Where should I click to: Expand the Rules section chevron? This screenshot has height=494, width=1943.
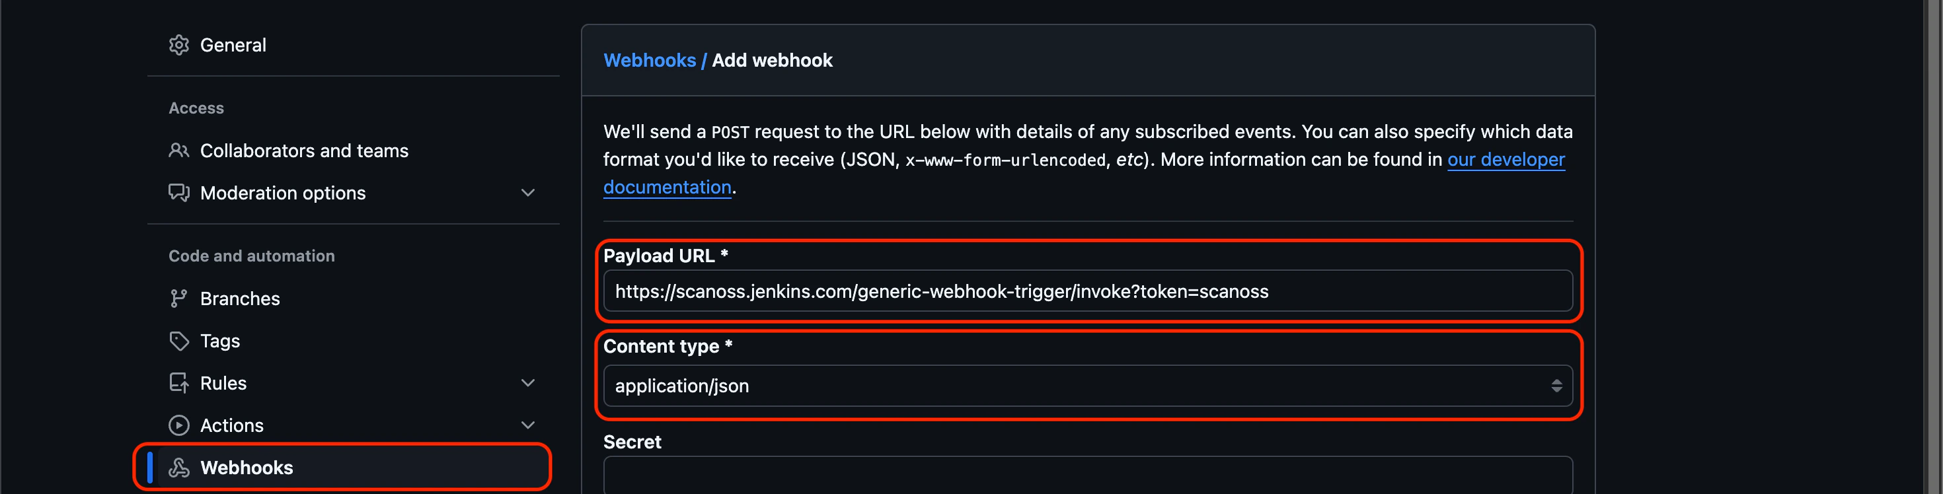pos(527,382)
